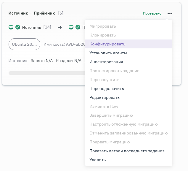The width and height of the screenshot is (188, 171).
Task: Click the Источник → Приёмник card title
Action: click(x=32, y=13)
